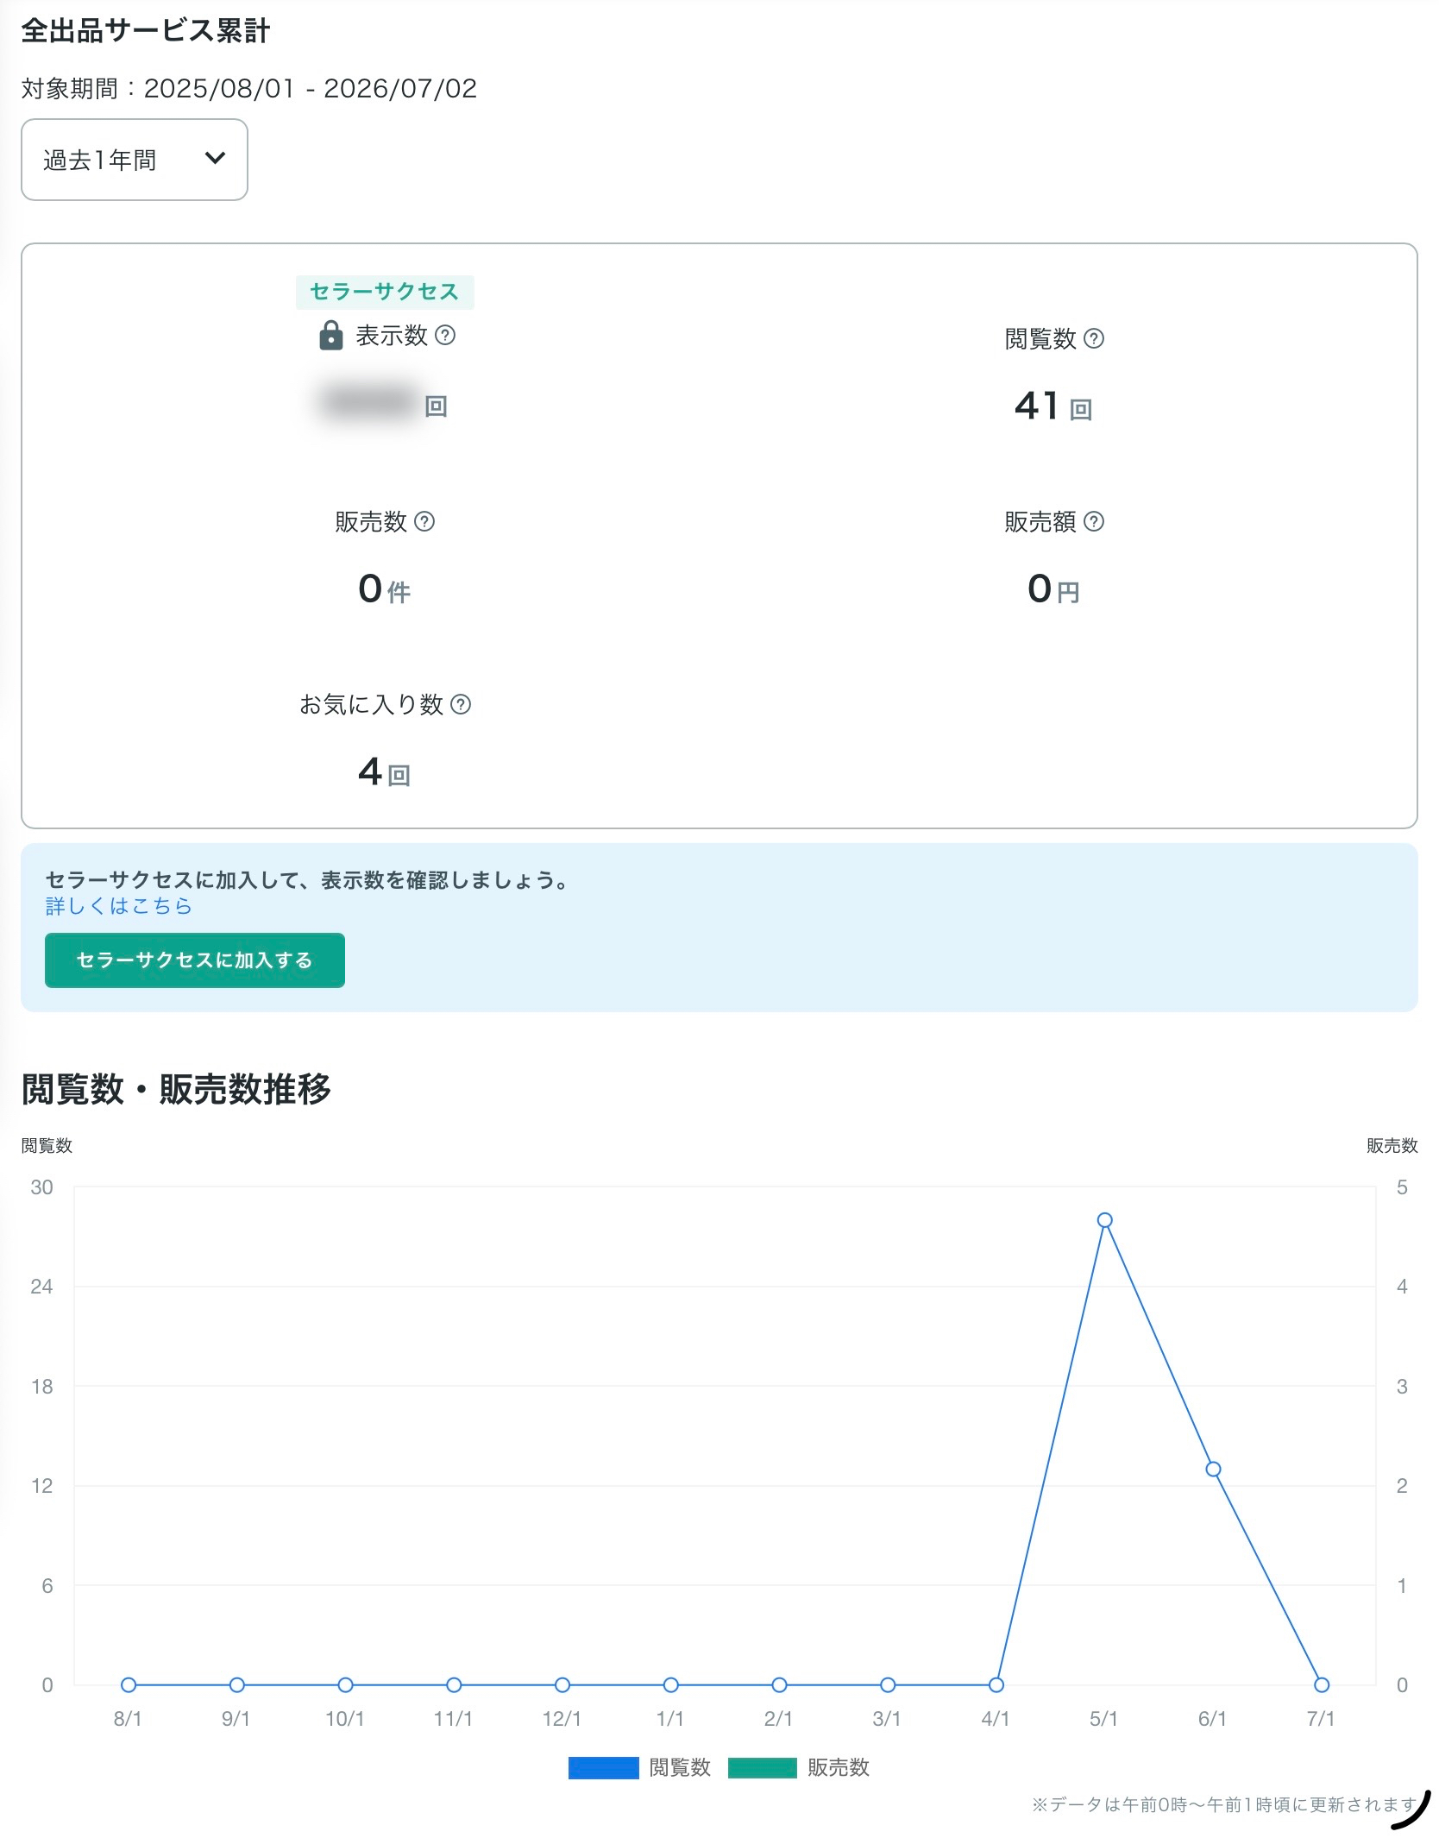Viewport: 1439px width, 1838px height.
Task: Click the blurred 表示数 value
Action: point(369,402)
